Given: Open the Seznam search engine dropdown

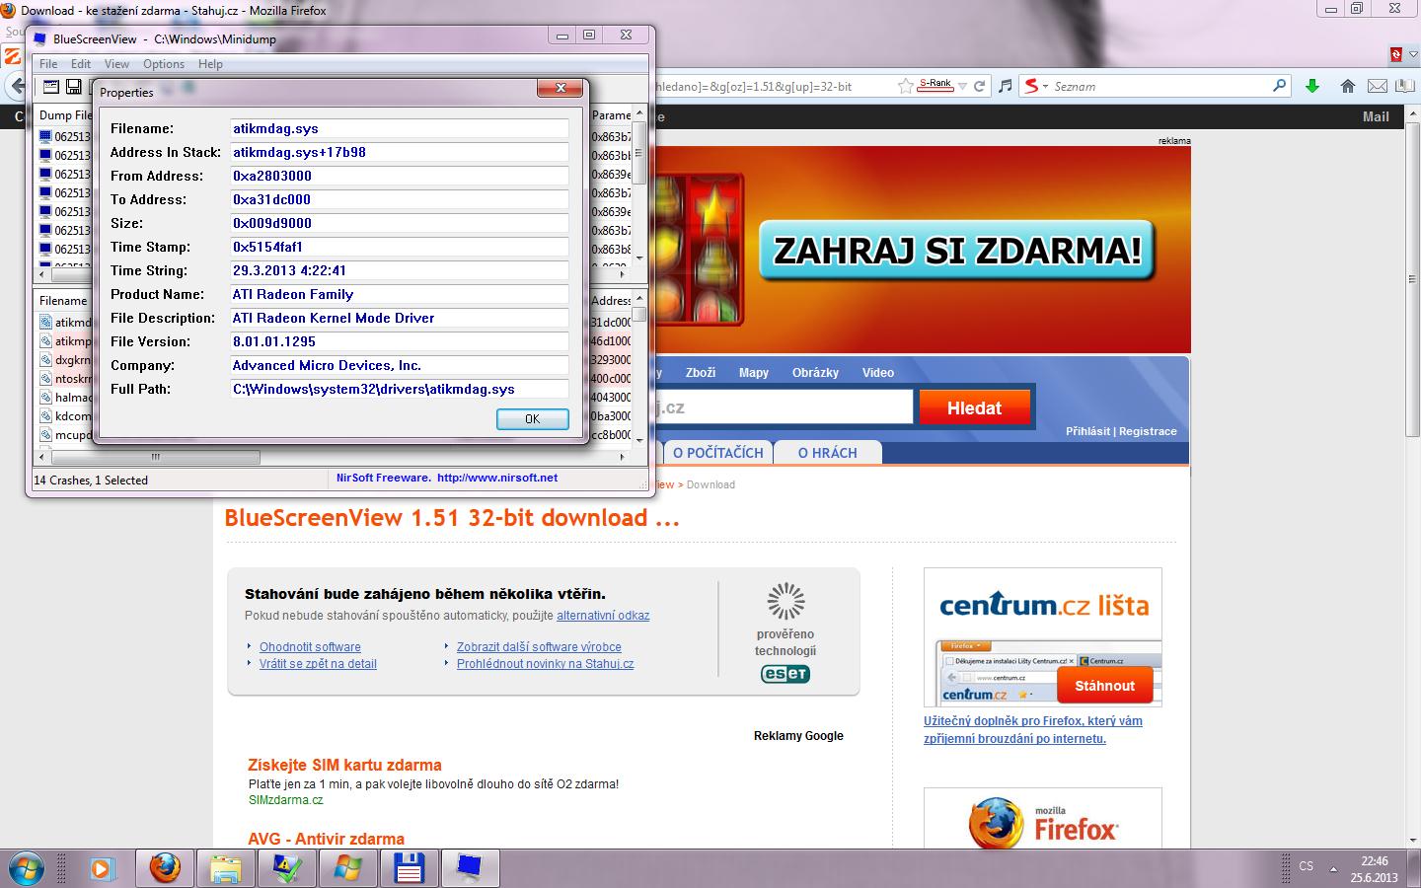Looking at the screenshot, I should (x=1035, y=86).
